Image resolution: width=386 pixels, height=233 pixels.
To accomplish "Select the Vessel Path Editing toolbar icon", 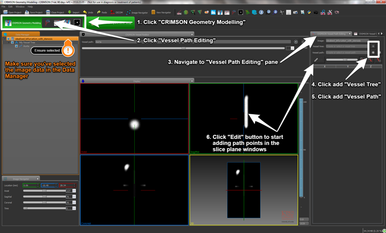I will tap(48, 23).
